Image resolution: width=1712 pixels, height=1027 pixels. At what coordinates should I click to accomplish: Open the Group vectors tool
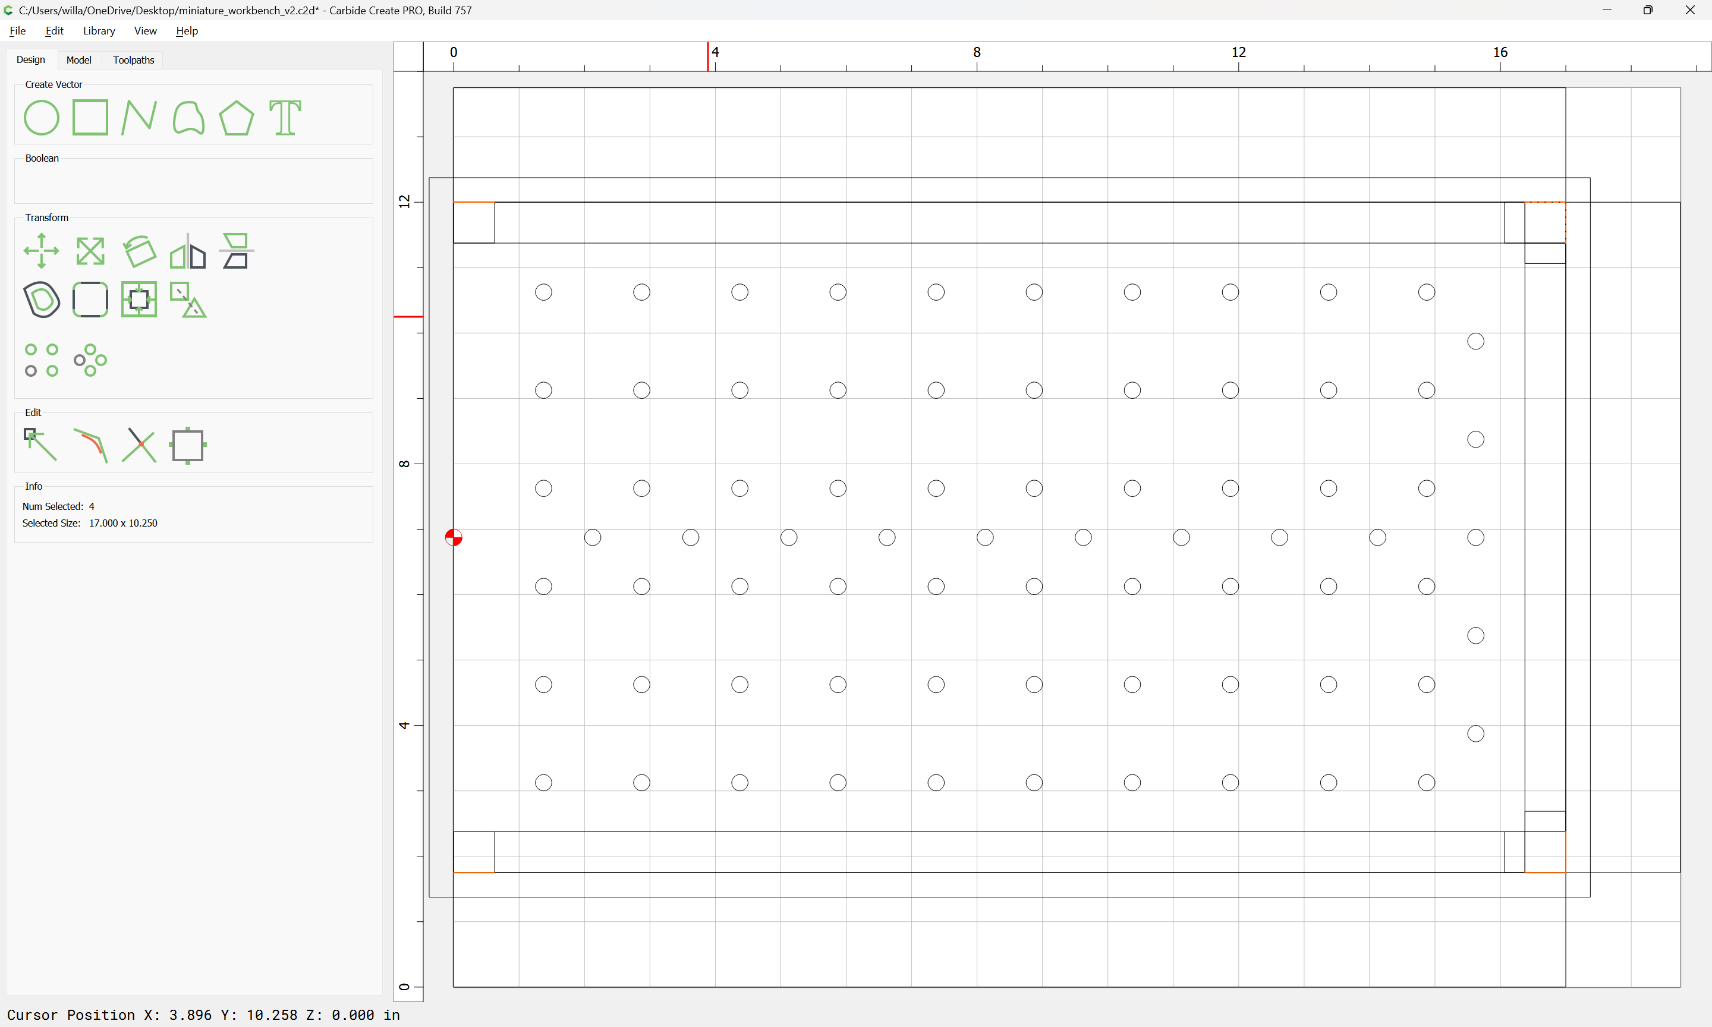tap(187, 300)
